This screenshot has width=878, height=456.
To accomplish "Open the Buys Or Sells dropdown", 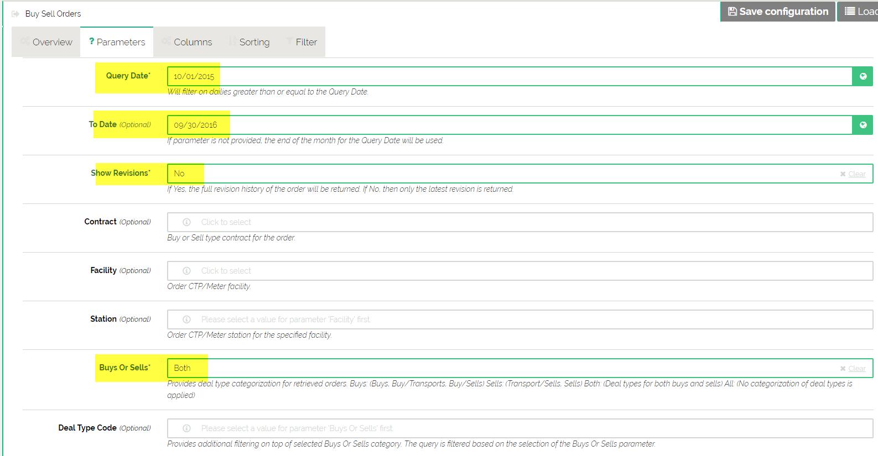I will click(x=498, y=368).
